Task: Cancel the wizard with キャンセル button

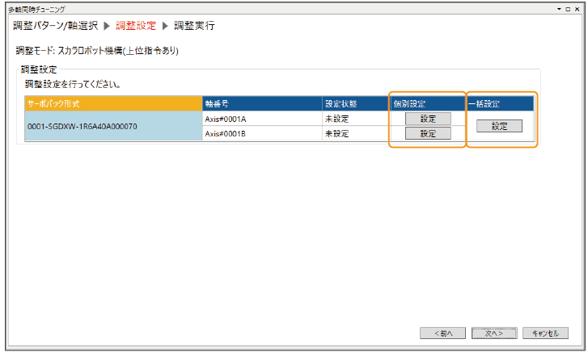Action: click(545, 333)
